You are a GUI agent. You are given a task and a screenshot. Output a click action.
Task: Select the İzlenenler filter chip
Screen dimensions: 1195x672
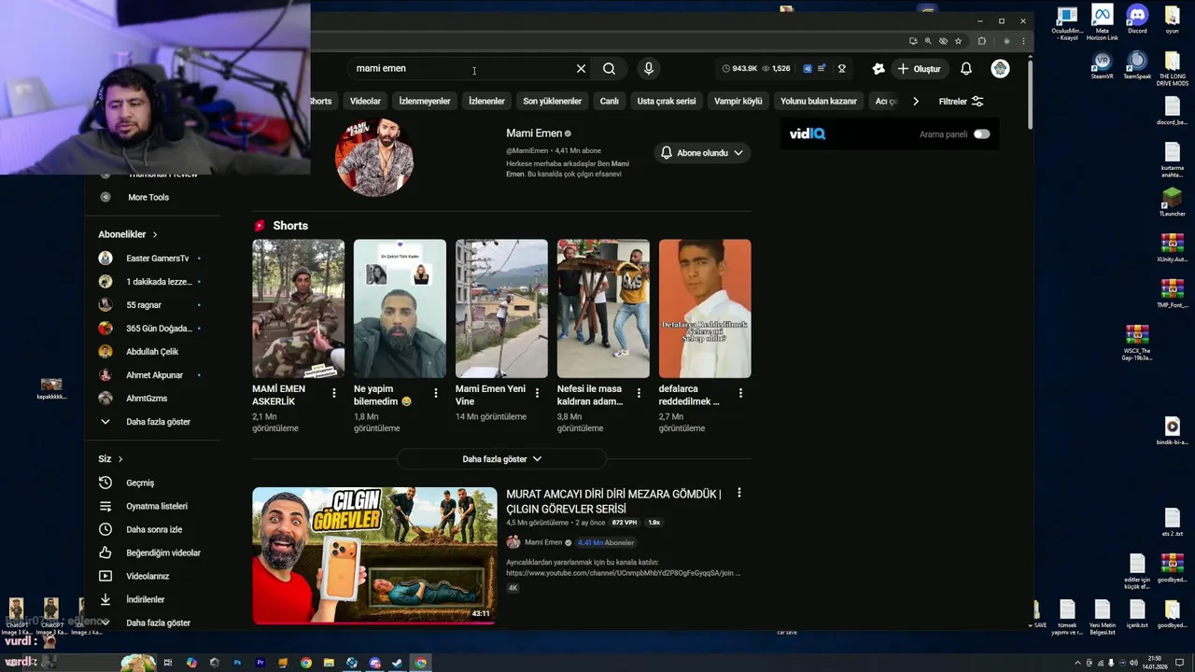486,101
